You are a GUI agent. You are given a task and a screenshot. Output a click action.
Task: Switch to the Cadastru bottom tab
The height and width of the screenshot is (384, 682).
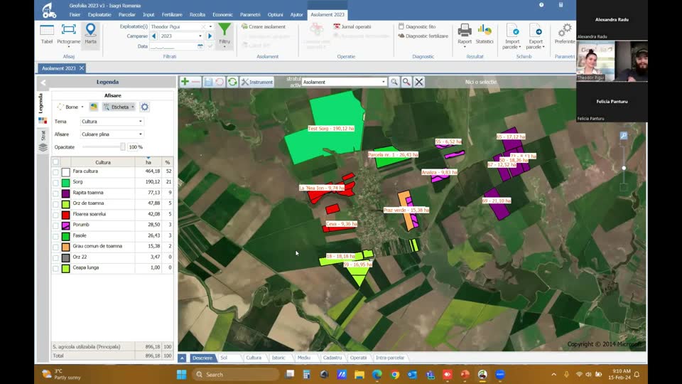pyautogui.click(x=332, y=358)
